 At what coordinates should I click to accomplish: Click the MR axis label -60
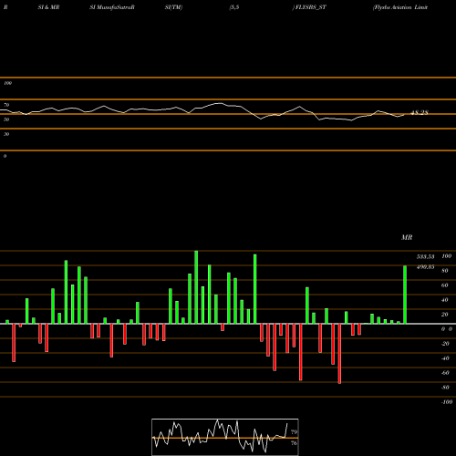pyautogui.click(x=445, y=373)
